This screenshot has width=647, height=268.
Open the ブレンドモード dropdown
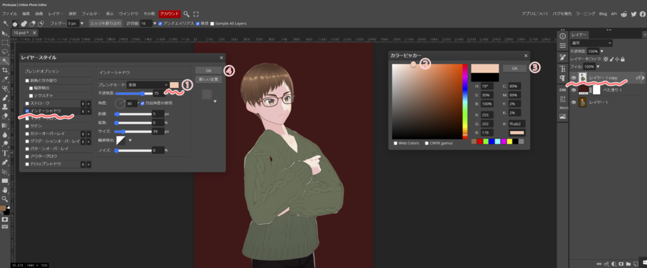(x=147, y=84)
